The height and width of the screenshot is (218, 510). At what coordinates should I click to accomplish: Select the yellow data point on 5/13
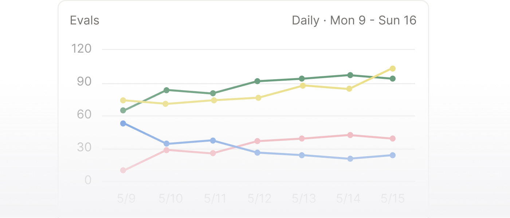(303, 86)
